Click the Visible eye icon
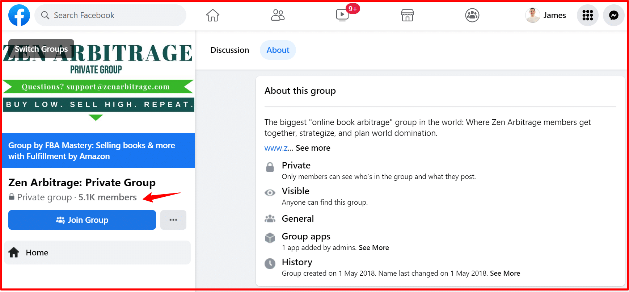The width and height of the screenshot is (629, 292). pos(270,193)
